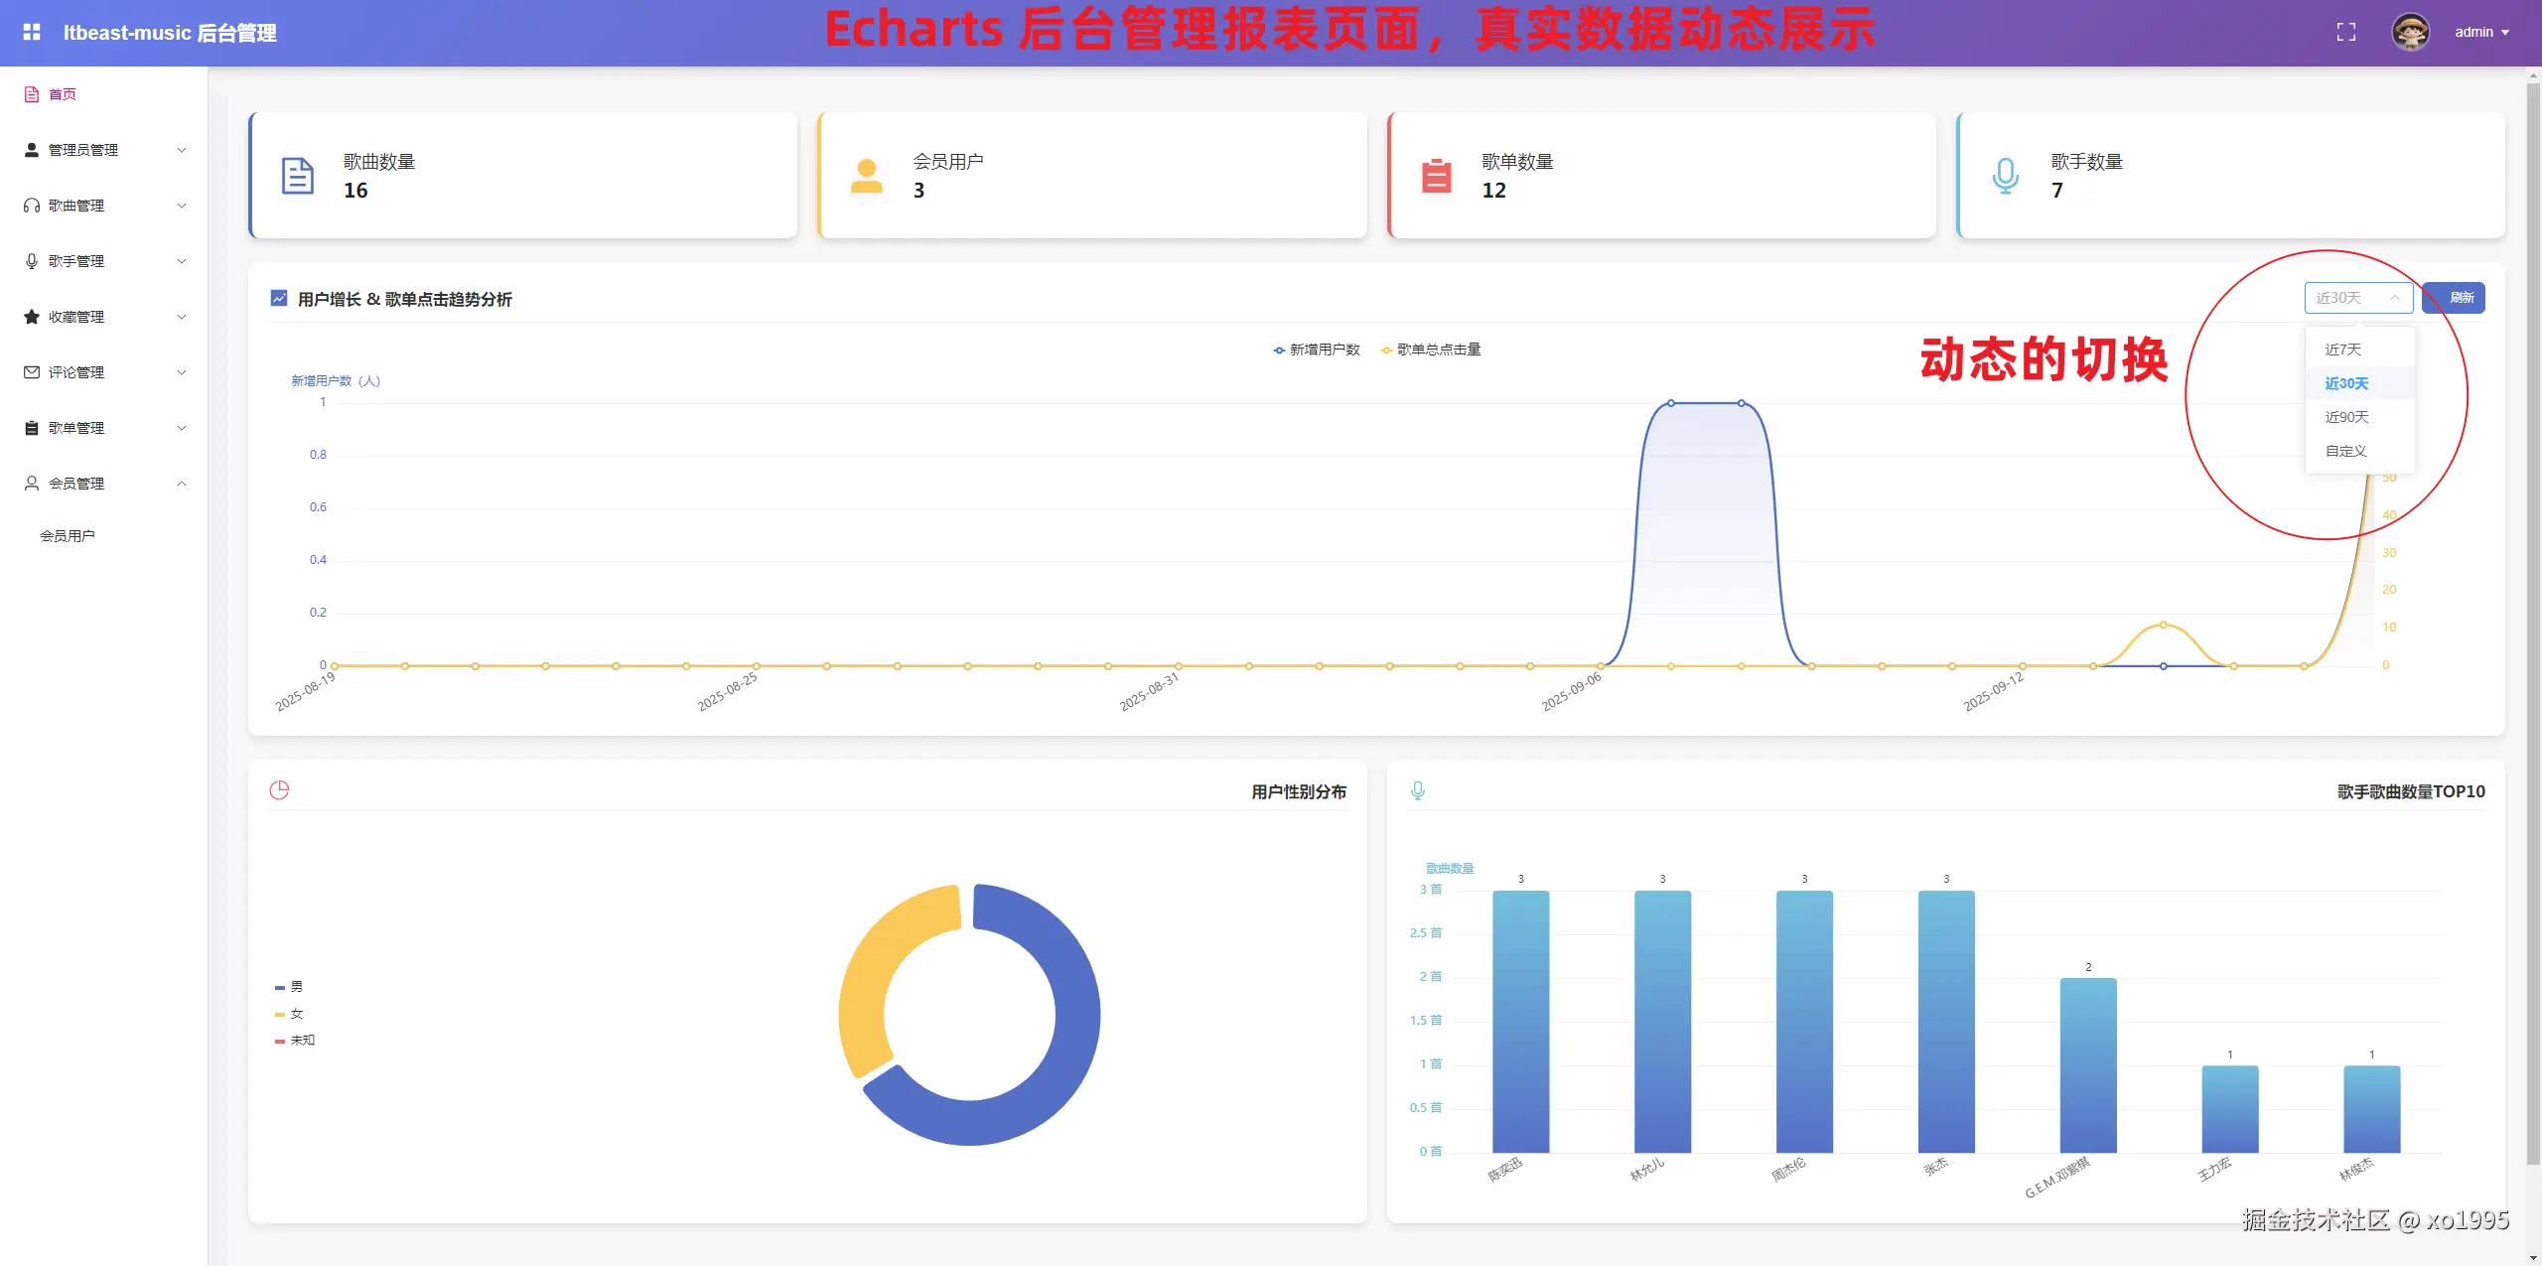
Task: Toggle the 男 legend color marker
Action: (280, 987)
